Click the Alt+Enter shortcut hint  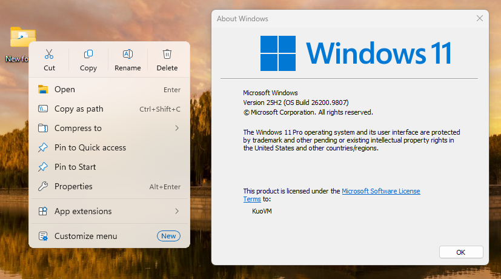click(x=165, y=187)
